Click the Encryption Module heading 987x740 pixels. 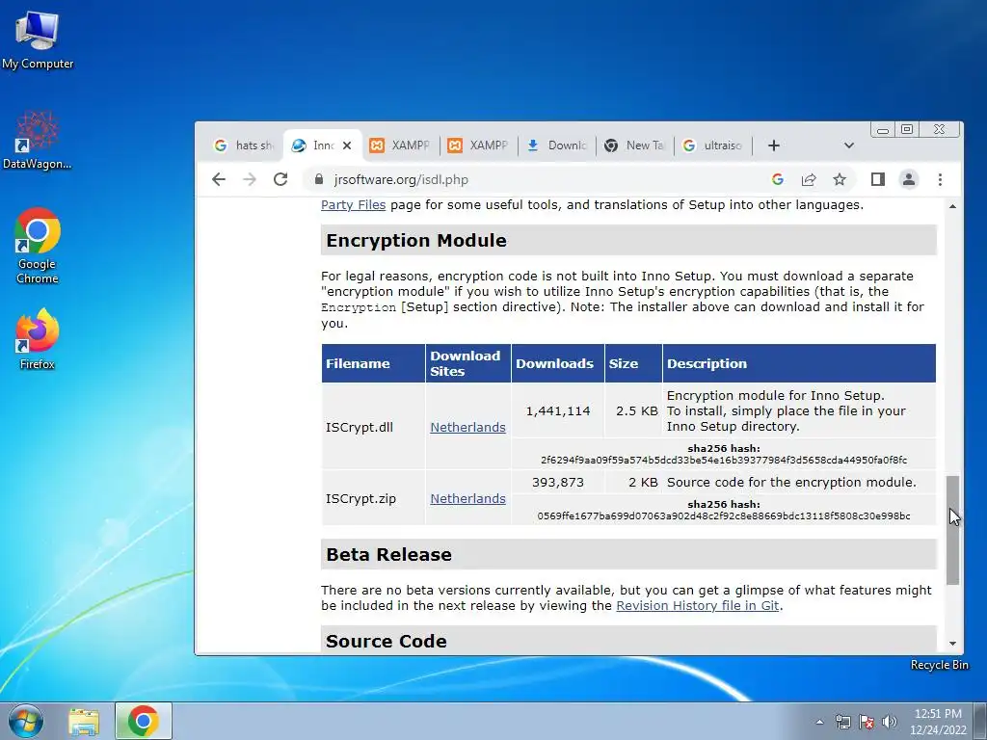coord(416,240)
